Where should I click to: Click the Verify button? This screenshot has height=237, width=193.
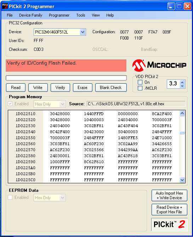coord(60,88)
